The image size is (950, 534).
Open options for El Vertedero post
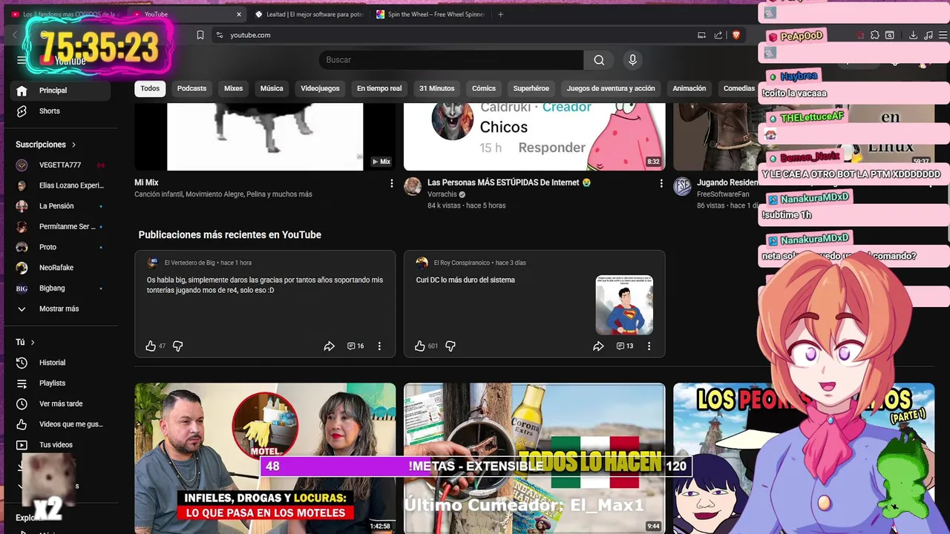[x=379, y=346]
